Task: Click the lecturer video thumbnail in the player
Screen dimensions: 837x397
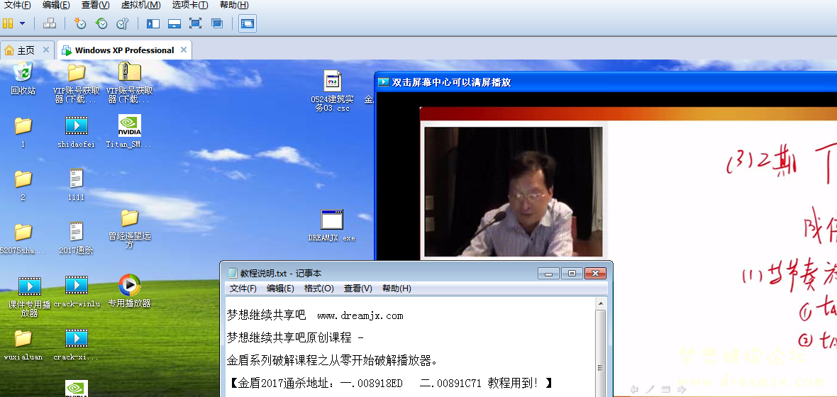Action: click(x=513, y=191)
